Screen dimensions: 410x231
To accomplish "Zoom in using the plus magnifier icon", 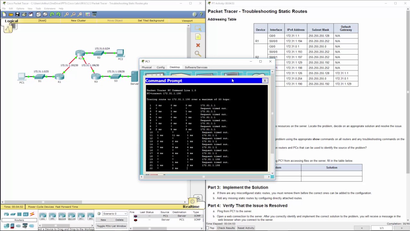I will pos(66,14).
